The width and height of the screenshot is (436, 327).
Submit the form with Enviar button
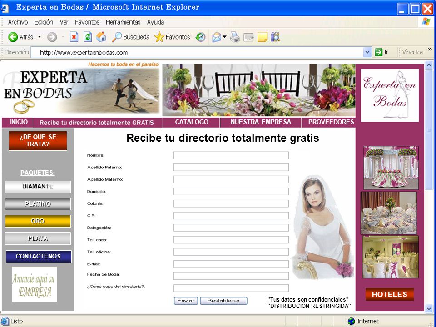(186, 301)
